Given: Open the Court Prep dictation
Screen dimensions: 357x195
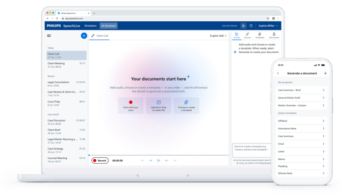Looking at the screenshot, I should point(66,103).
